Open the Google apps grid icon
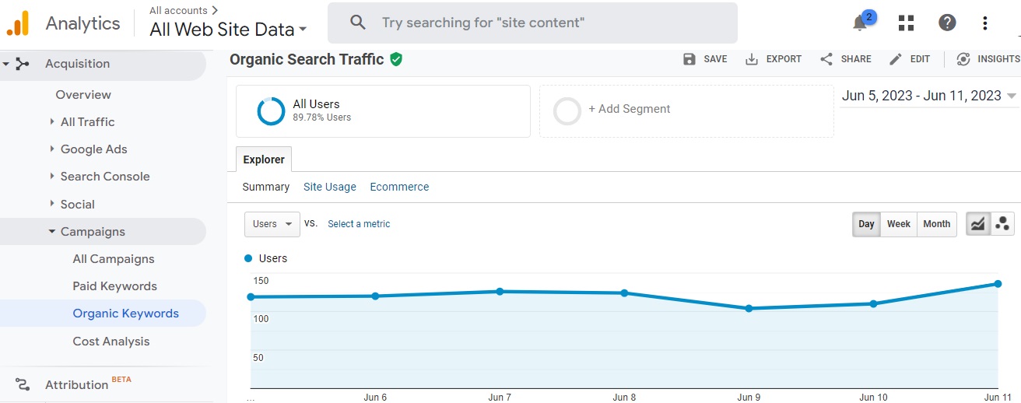 [906, 23]
